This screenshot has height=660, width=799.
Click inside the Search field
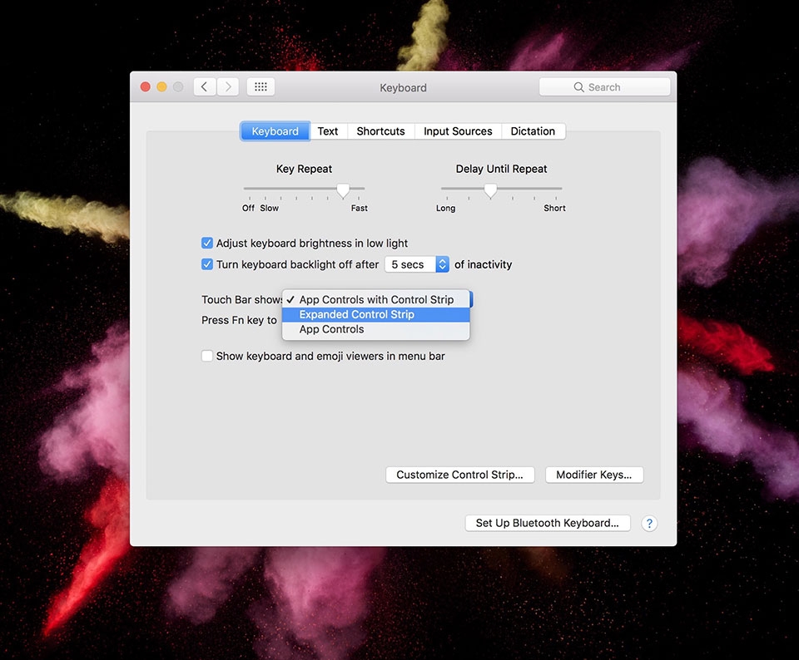[604, 87]
